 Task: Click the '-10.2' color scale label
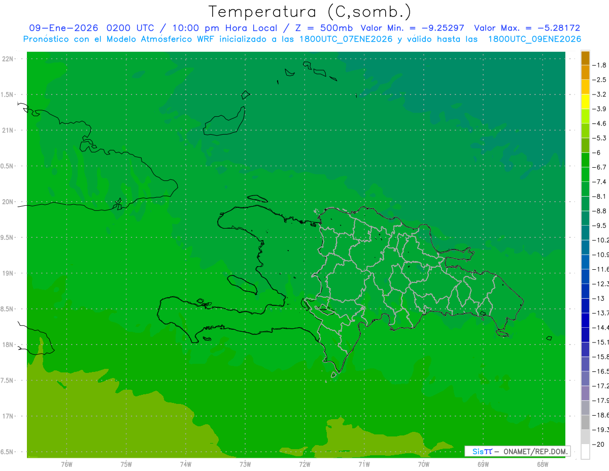[x=601, y=240]
